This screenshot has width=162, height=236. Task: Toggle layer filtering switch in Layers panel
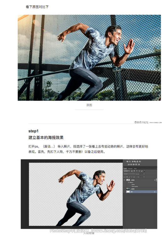tap(144, 171)
